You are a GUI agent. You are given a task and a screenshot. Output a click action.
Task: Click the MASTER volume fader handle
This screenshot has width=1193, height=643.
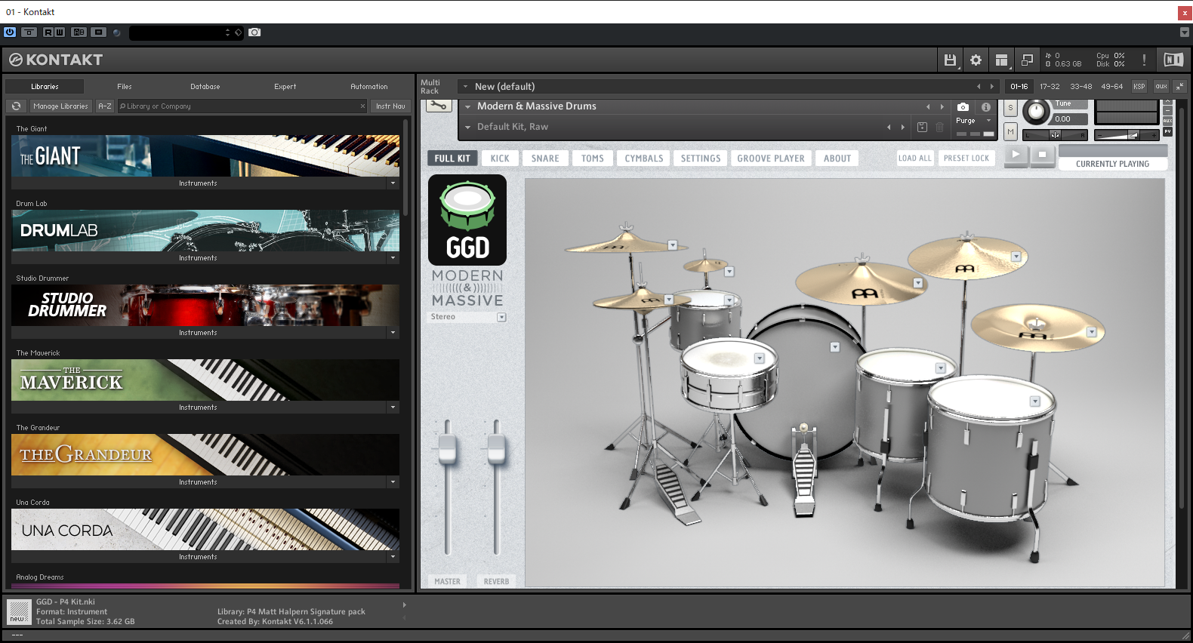[448, 449]
